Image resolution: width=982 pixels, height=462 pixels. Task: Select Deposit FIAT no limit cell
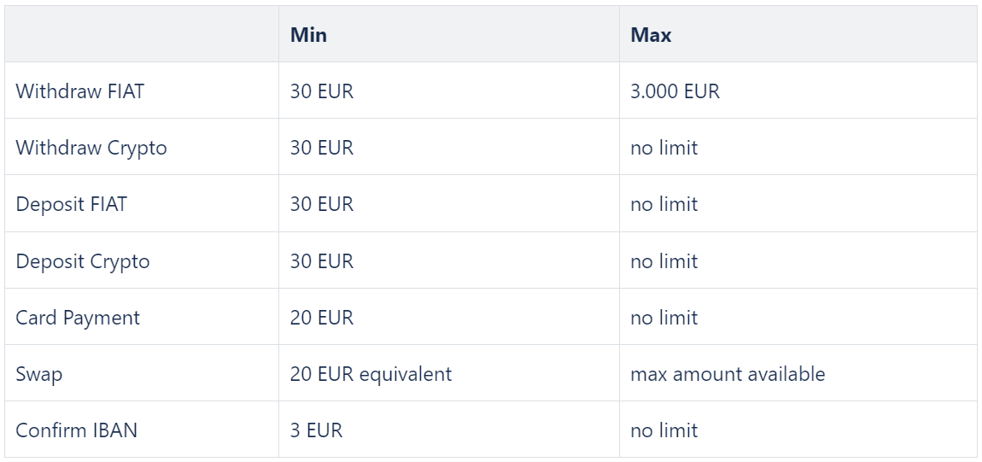pyautogui.click(x=663, y=204)
